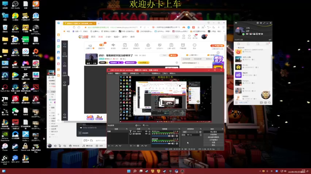Open OBS 文件(F) File menu
The image size is (311, 174).
tap(110, 73)
